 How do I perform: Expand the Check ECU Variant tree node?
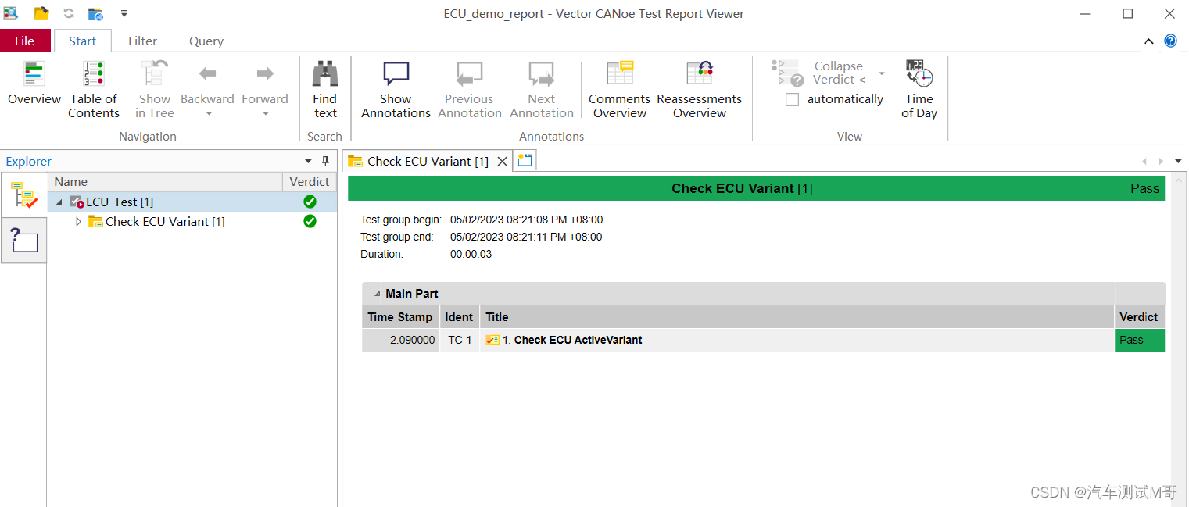click(78, 221)
